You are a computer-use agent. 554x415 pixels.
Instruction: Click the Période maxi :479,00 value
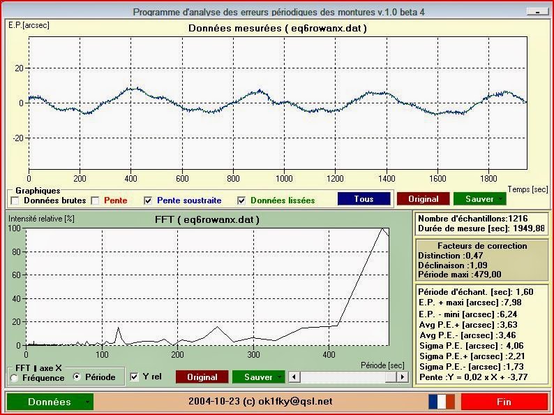[460, 275]
